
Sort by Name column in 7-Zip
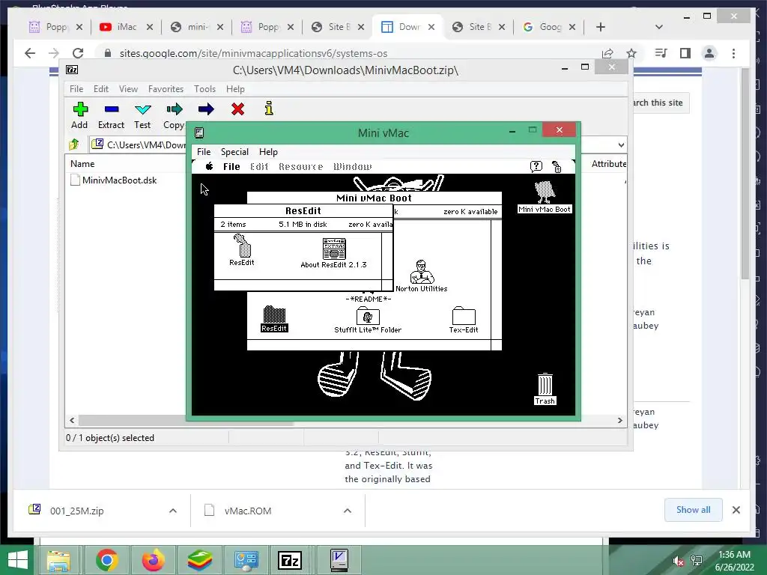(x=82, y=164)
